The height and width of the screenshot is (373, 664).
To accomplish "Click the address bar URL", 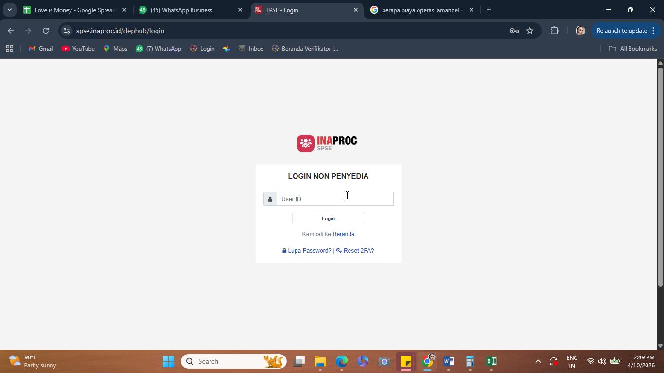I will pyautogui.click(x=120, y=31).
